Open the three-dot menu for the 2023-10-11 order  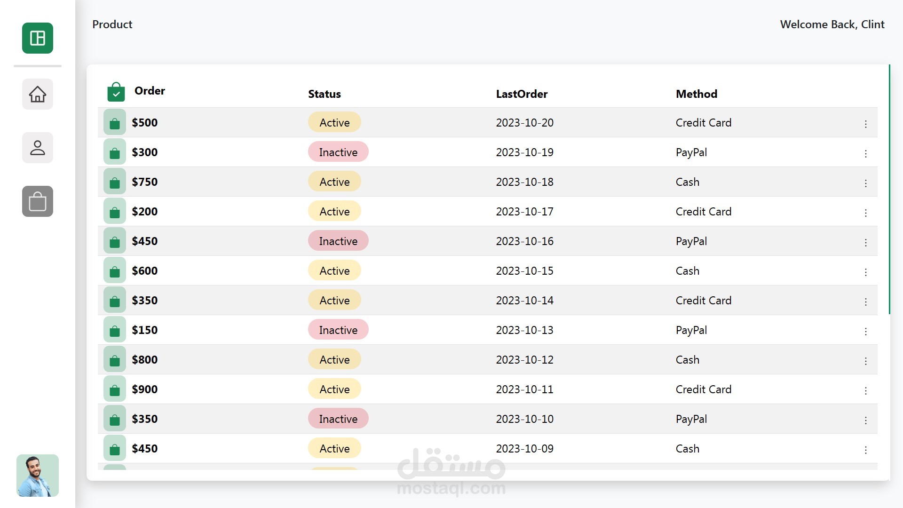[x=865, y=390]
